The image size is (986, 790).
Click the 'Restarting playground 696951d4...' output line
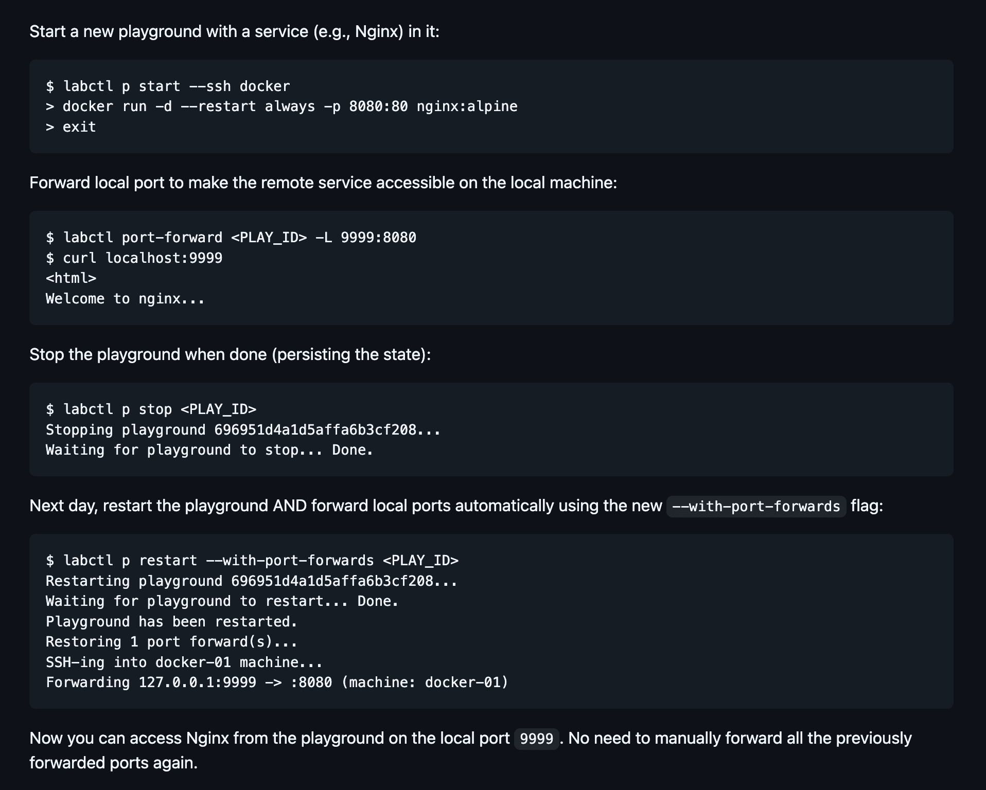point(251,581)
